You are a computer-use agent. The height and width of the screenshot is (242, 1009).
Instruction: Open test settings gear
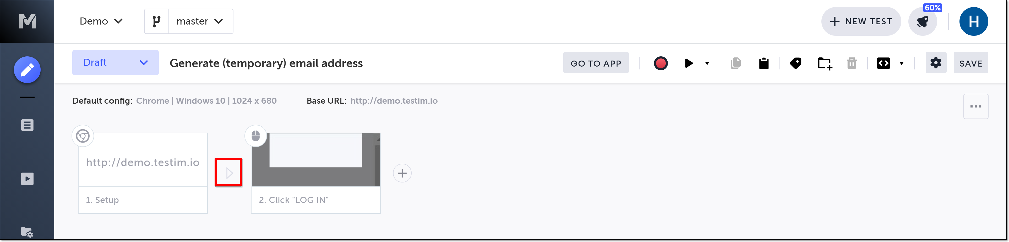tap(935, 63)
